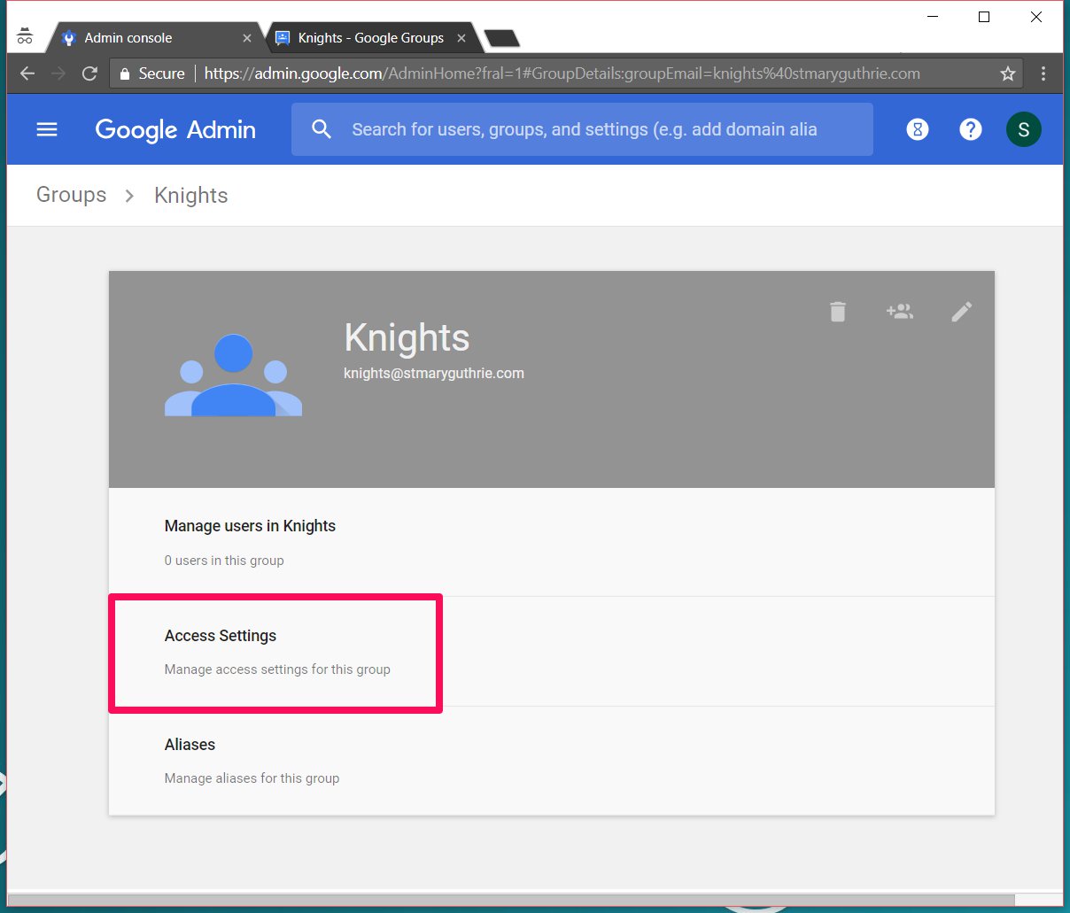Click the incognito icon
The image size is (1070, 913).
25,36
